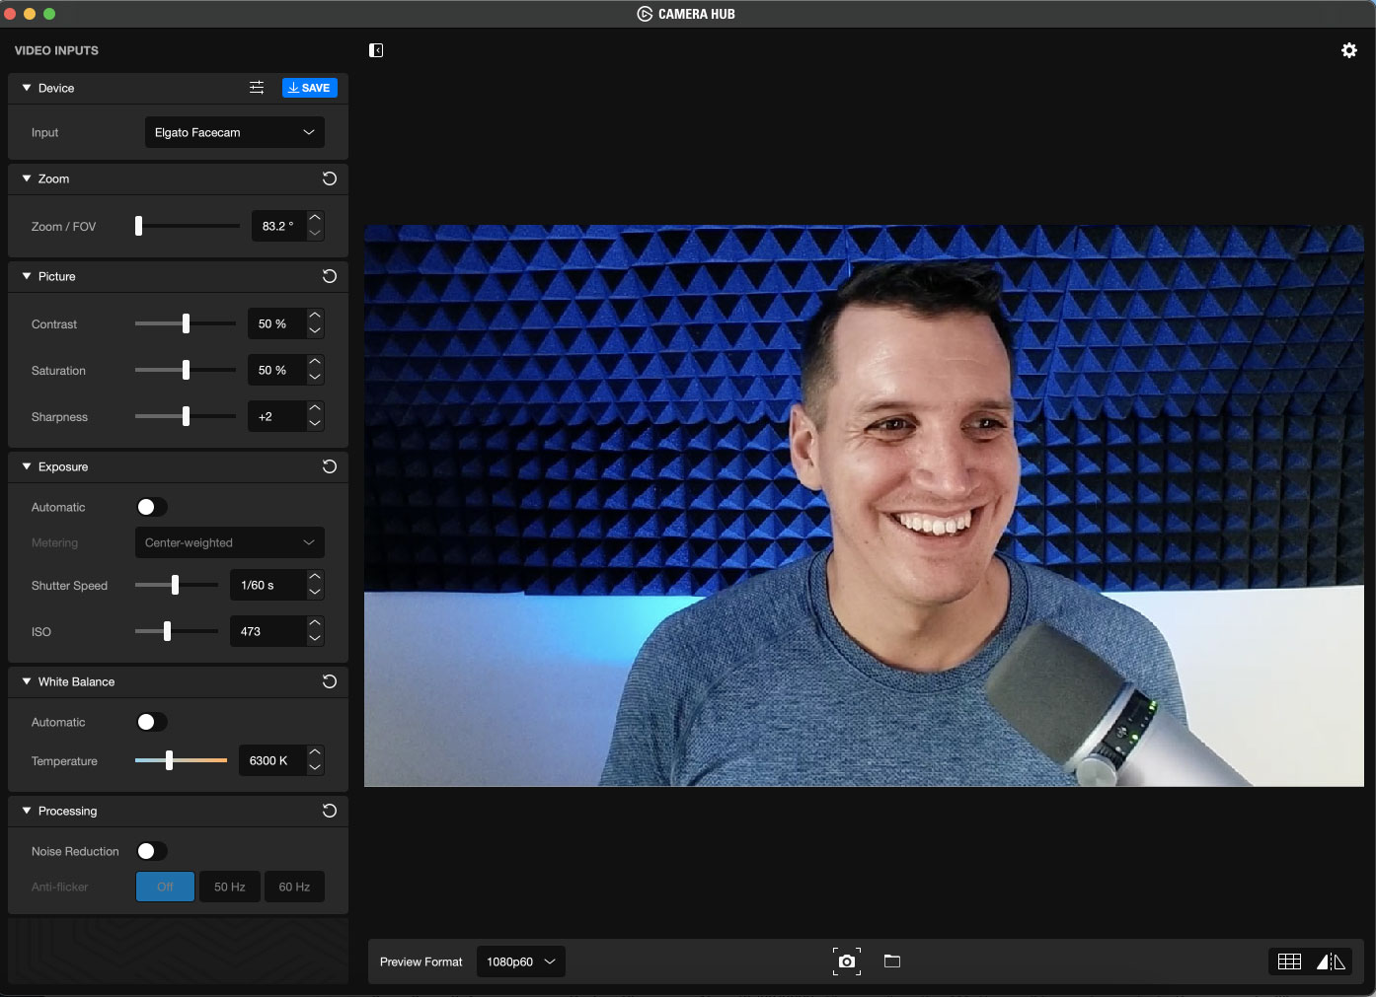1376x997 pixels.
Task: Enable Automatic exposure toggle
Action: (152, 507)
